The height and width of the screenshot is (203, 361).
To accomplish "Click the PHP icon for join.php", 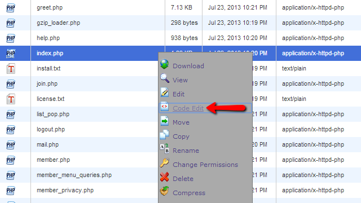I will point(11,84).
